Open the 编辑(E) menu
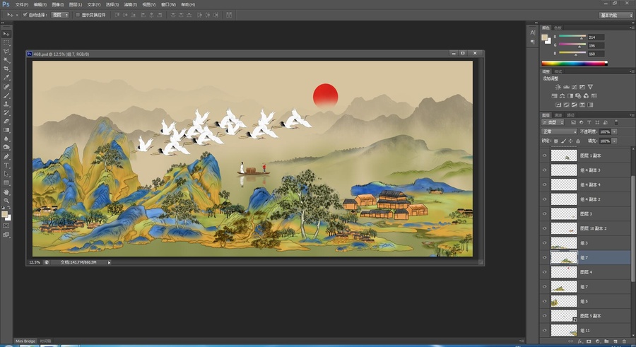Screen dimensions: 636x347 (x=40, y=4)
